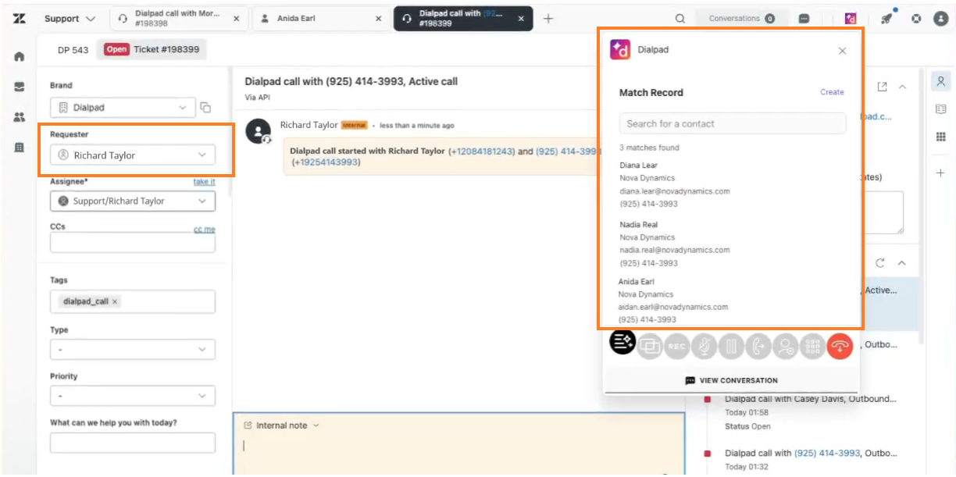Open the customers icon in left sidebar

pyautogui.click(x=19, y=117)
